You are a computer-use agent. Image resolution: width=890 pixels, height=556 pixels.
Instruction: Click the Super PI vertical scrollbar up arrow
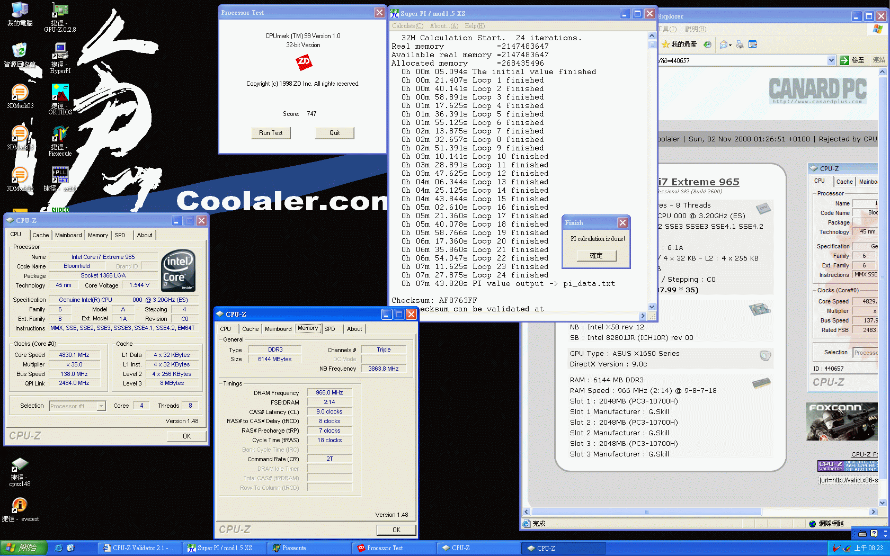click(652, 36)
